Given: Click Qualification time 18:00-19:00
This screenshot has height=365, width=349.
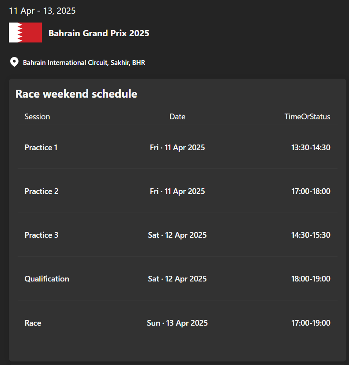Looking at the screenshot, I should 311,279.
